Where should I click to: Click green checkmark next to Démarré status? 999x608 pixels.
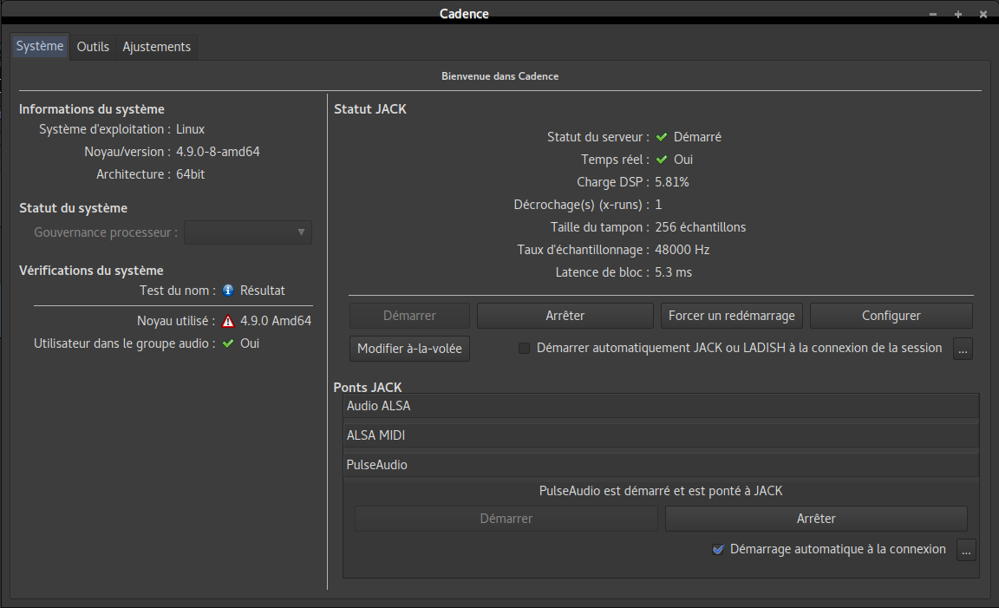662,137
